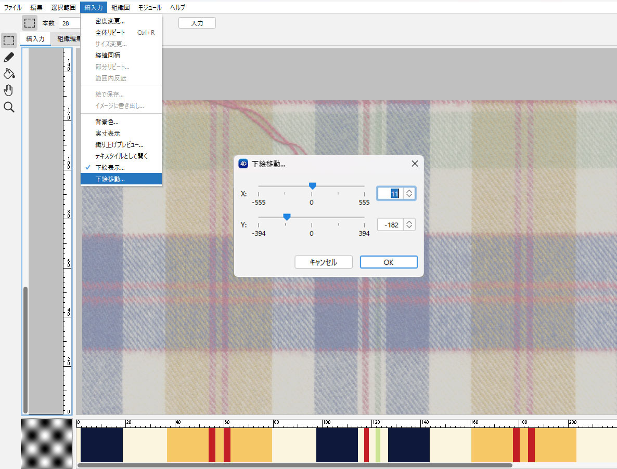
Task: Click the 入力 button in toolbar
Action: point(197,23)
